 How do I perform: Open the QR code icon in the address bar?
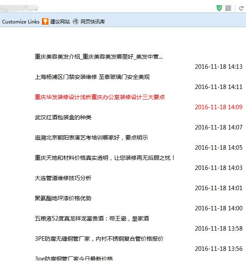228,8
